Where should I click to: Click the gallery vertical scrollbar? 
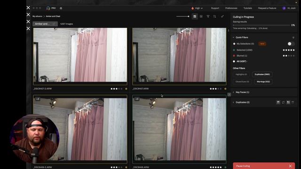229,31
